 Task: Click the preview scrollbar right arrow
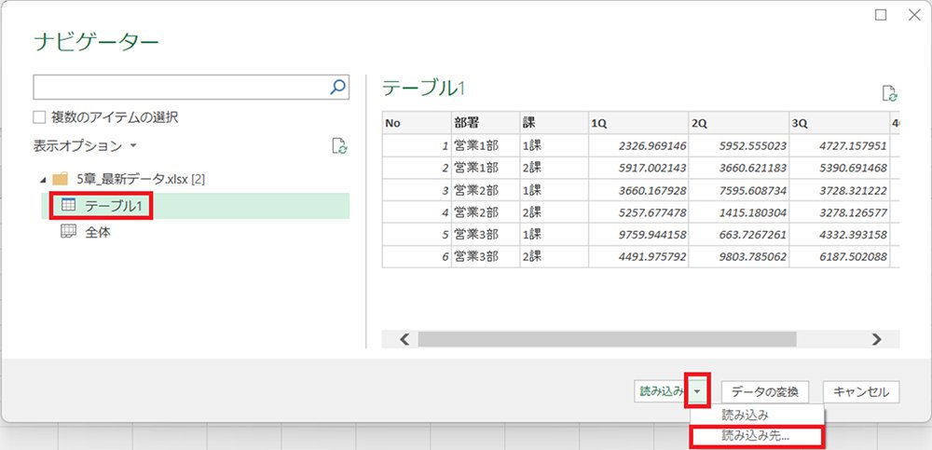(876, 339)
